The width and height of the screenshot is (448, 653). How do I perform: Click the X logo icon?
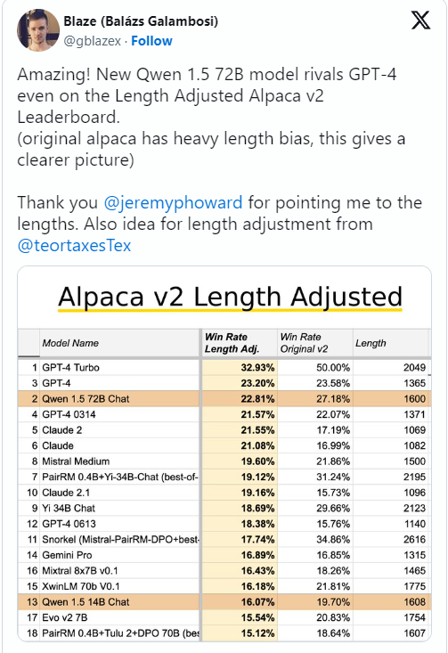click(420, 20)
